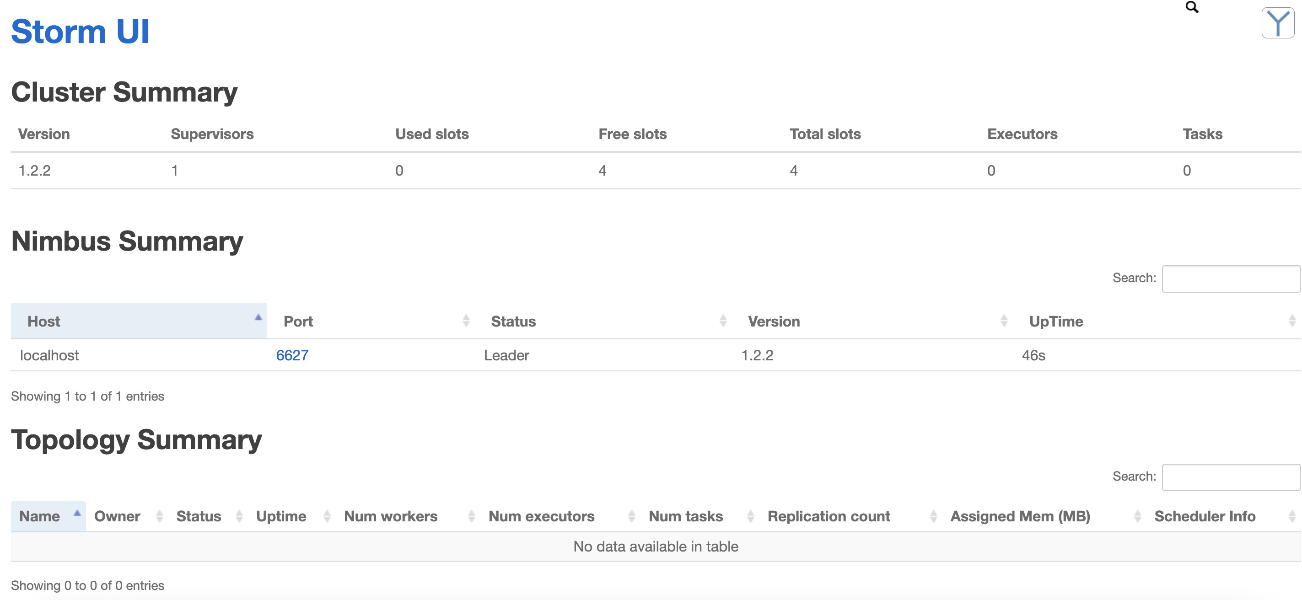
Task: Focus the Topology Summary search field
Action: [x=1231, y=477]
